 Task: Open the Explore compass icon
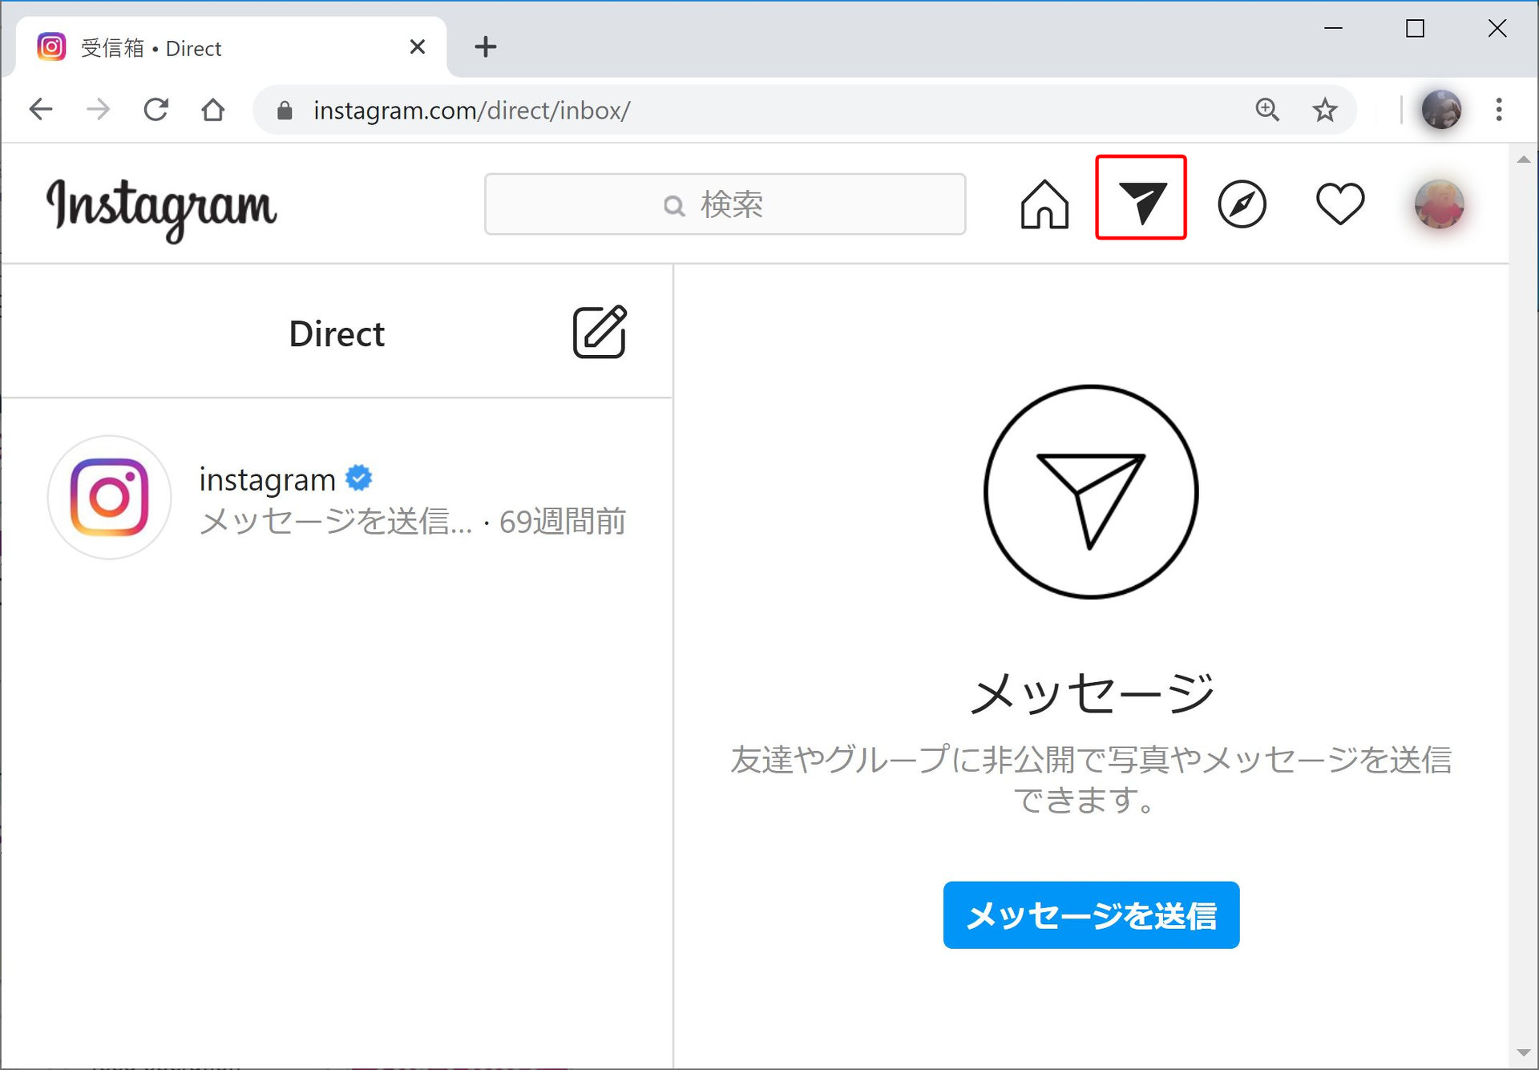click(1242, 204)
